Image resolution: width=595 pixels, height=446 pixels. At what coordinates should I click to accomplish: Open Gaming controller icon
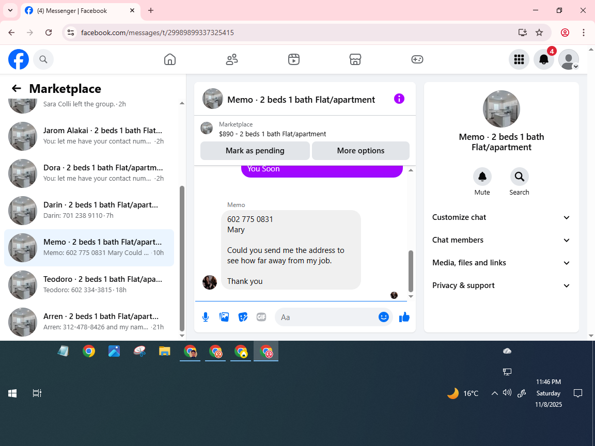[417, 59]
